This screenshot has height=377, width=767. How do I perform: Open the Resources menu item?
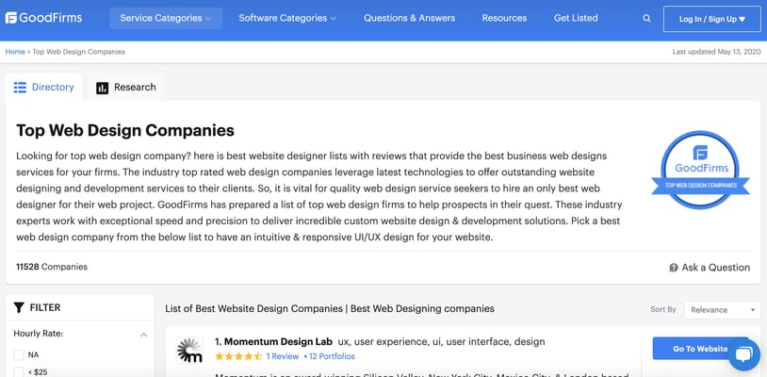504,18
